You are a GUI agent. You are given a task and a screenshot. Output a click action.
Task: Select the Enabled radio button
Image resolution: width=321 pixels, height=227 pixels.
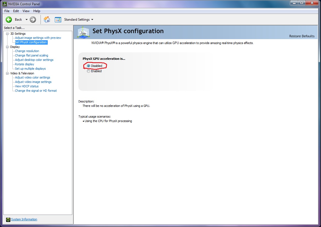click(89, 71)
